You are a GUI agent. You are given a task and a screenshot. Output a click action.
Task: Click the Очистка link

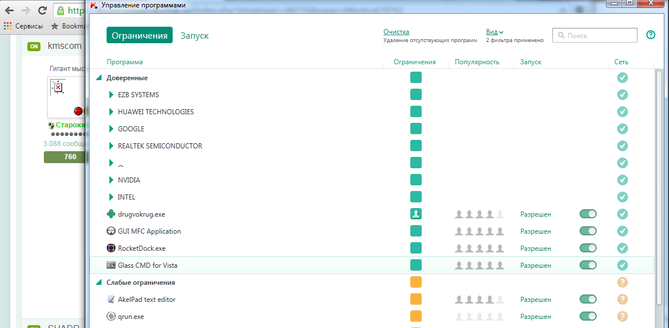pos(396,32)
